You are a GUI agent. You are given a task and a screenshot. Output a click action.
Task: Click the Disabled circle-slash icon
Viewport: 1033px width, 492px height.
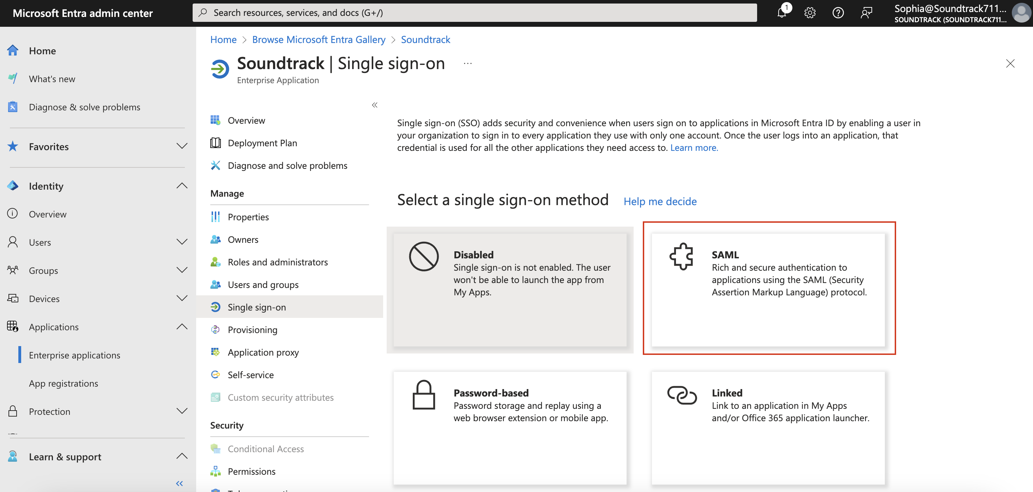tap(424, 257)
